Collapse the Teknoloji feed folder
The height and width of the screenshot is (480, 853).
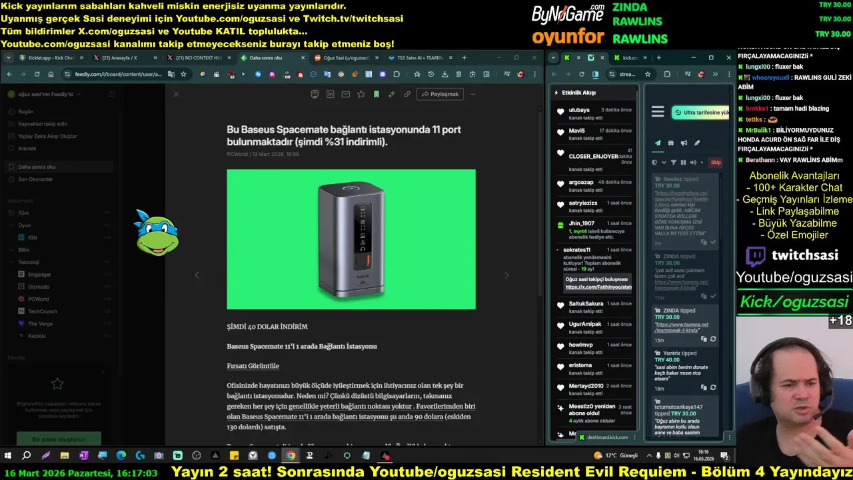click(x=11, y=262)
